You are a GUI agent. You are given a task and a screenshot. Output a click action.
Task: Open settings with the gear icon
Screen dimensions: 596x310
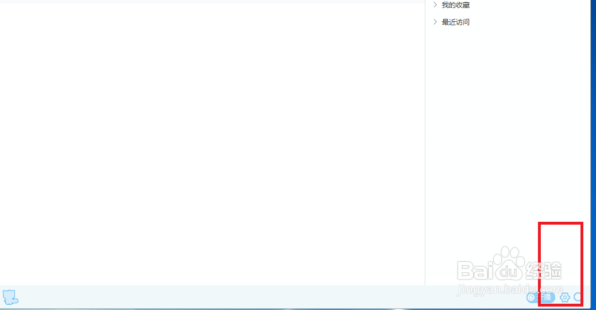tap(565, 297)
